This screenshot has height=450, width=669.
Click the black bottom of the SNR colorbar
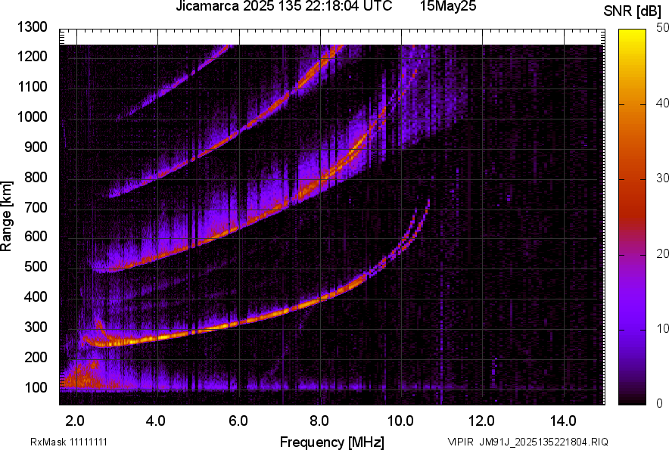pyautogui.click(x=631, y=400)
